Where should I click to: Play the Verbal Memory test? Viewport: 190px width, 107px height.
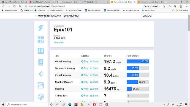pyautogui.click(x=85, y=61)
